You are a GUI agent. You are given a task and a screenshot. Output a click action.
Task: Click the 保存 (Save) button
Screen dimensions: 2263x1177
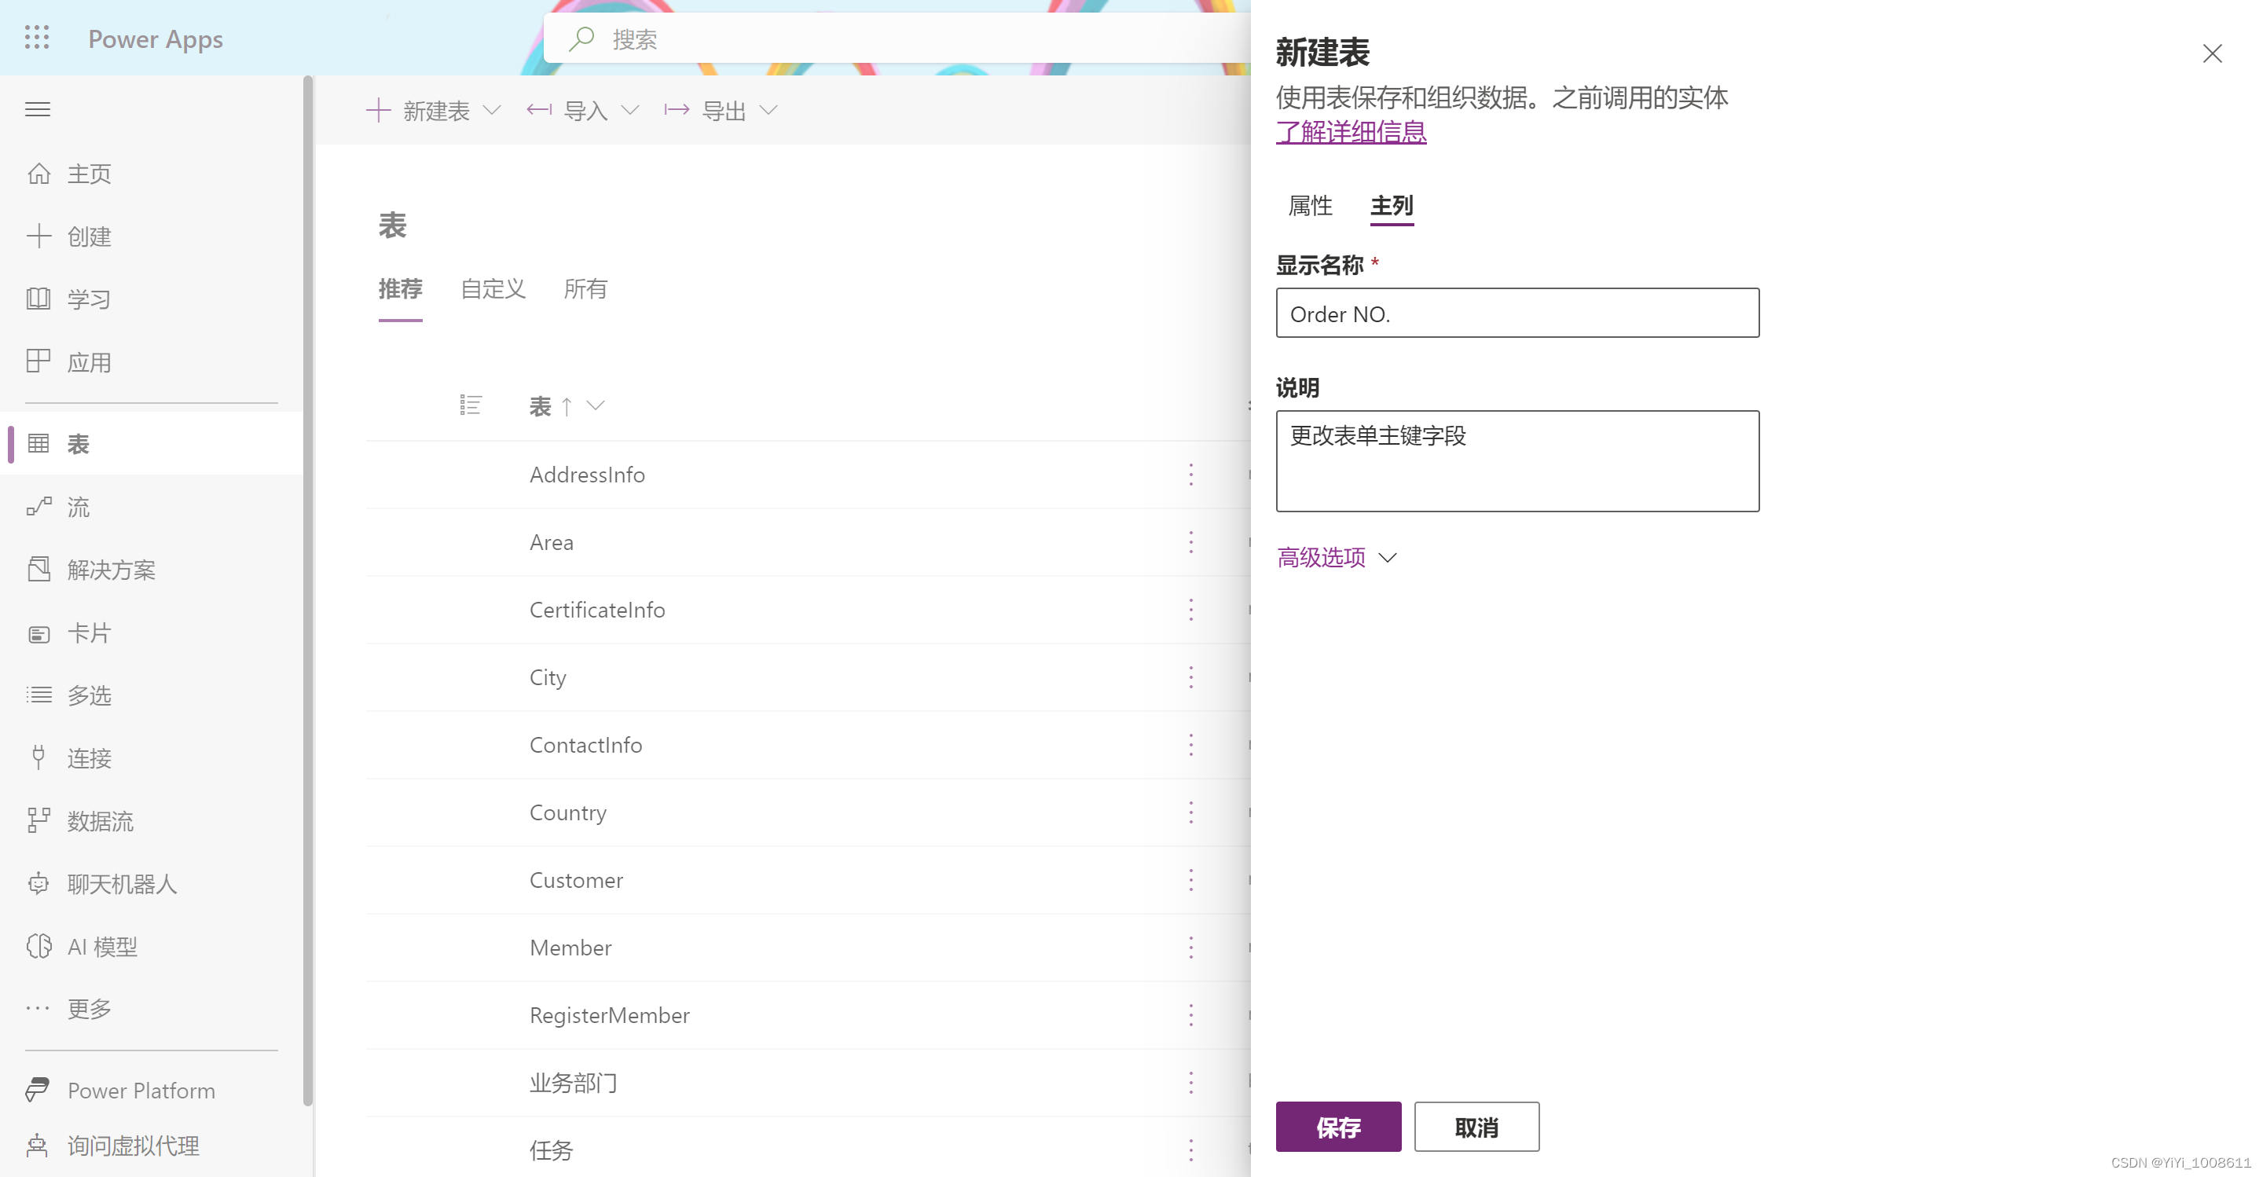coord(1337,1127)
